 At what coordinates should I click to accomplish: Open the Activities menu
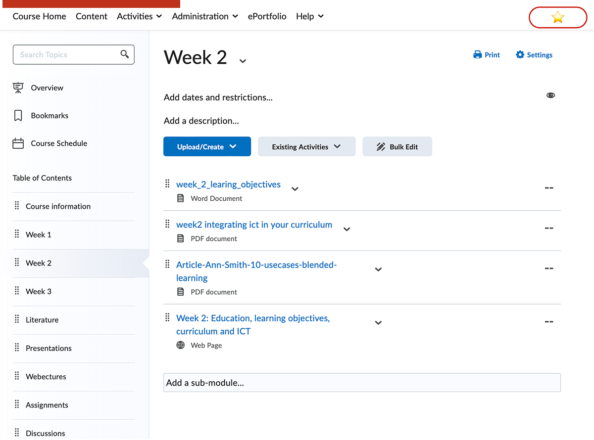[x=139, y=16]
